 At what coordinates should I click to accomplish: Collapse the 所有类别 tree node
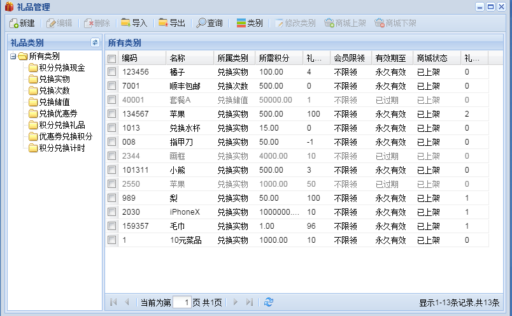pyautogui.click(x=13, y=57)
